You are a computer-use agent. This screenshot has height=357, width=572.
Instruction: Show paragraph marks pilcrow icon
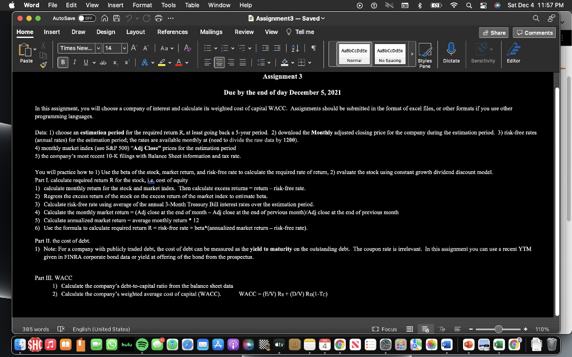(x=313, y=48)
